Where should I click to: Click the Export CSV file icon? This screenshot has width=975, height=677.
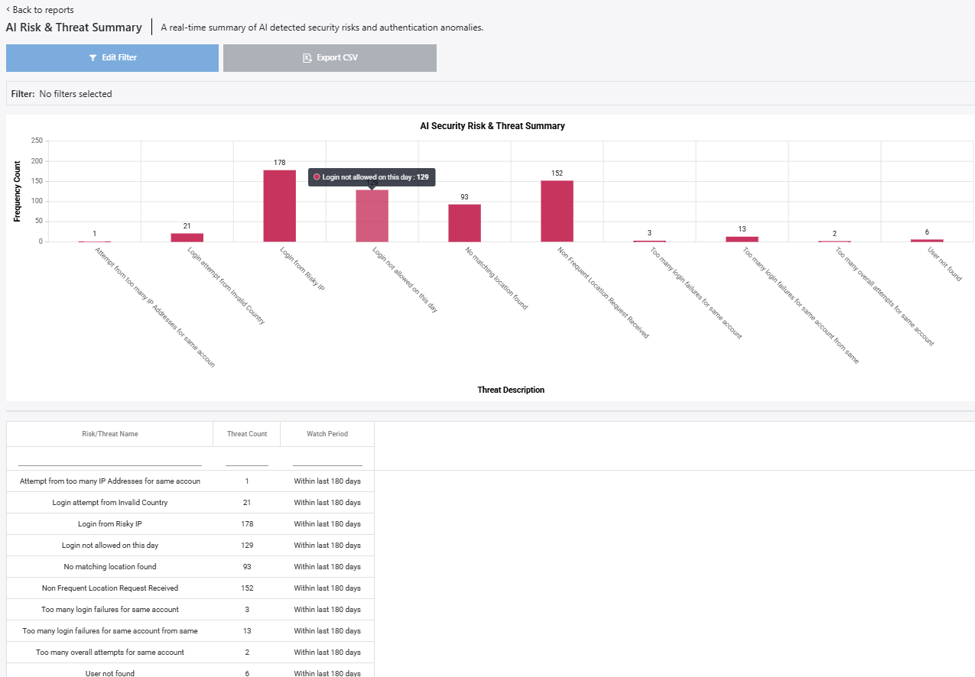[307, 58]
